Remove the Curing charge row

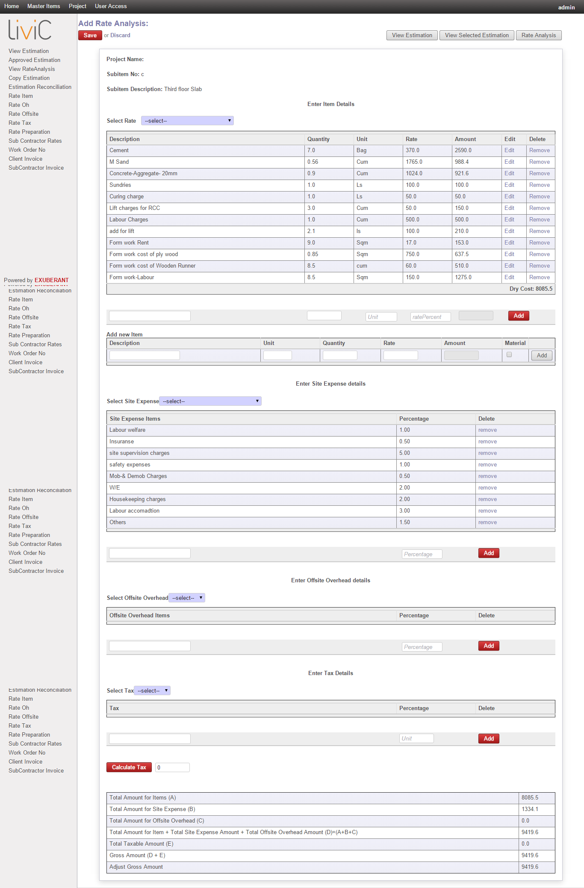tap(540, 196)
